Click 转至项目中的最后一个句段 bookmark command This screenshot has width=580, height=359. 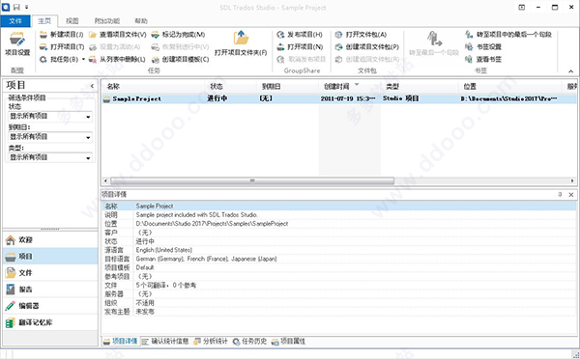[508, 35]
